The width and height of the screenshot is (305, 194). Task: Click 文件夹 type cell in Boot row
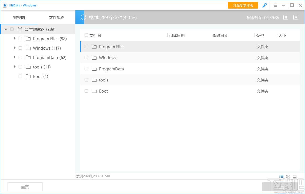(x=262, y=91)
